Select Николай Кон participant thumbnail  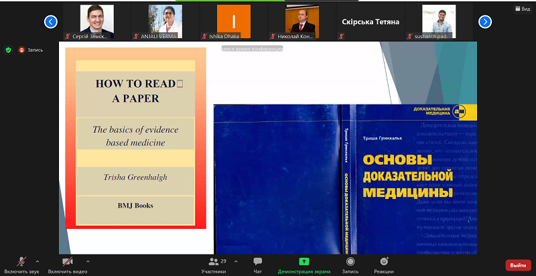click(x=302, y=21)
